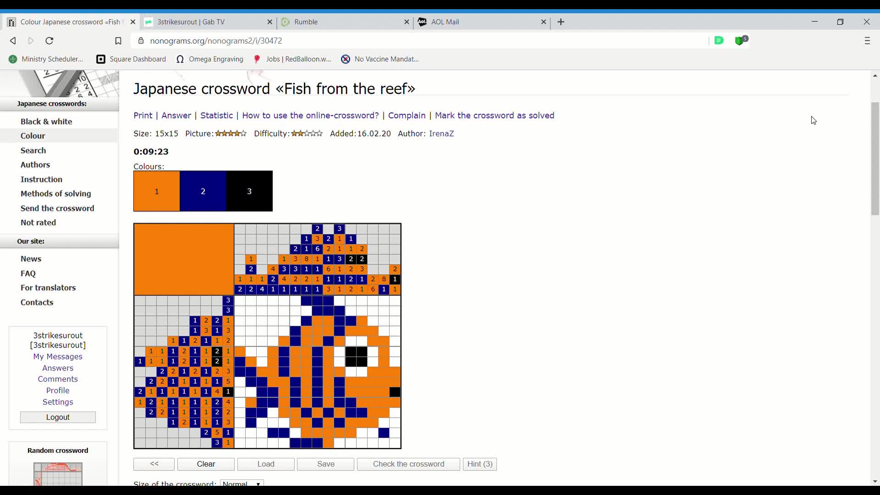
Task: Click the random crossword thumbnail
Action: (58, 474)
